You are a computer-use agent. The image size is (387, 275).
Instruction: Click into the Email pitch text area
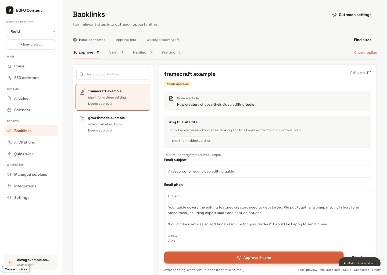pyautogui.click(x=267, y=219)
